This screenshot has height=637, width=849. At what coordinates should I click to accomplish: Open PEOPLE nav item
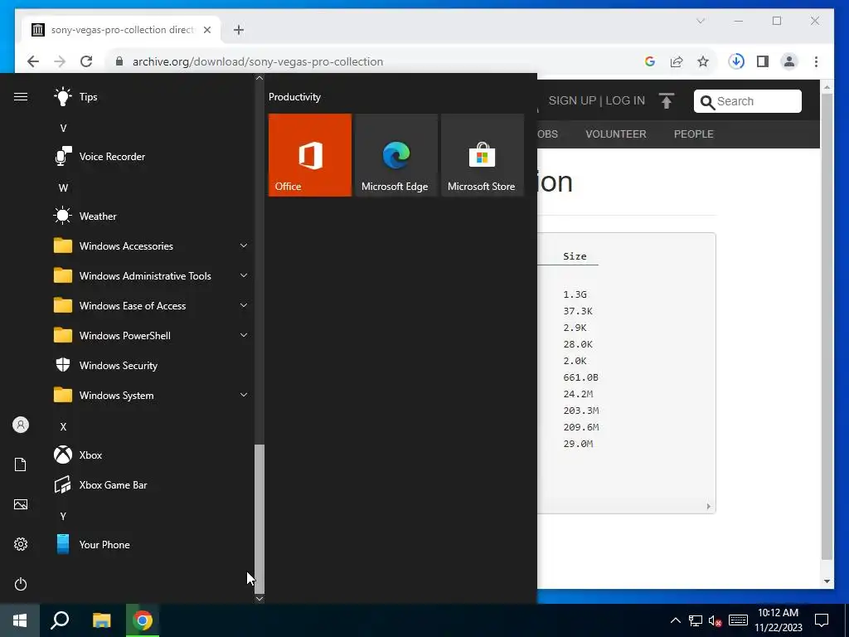pos(694,134)
